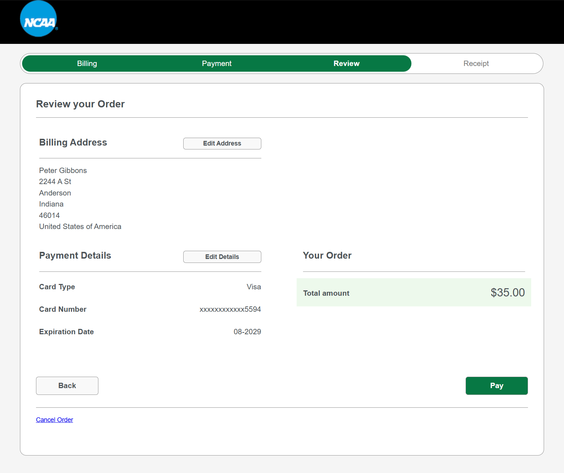The width and height of the screenshot is (564, 473).
Task: Click the Cancel Order link
Action: pos(55,420)
